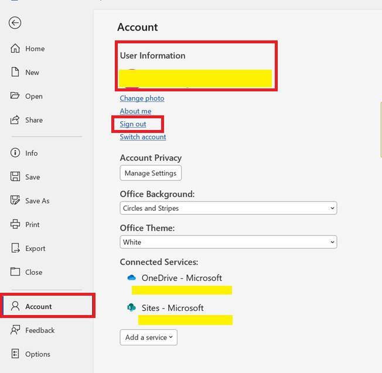Click the Share arrow icon
Image resolution: width=382 pixels, height=373 pixels.
[x=15, y=119]
